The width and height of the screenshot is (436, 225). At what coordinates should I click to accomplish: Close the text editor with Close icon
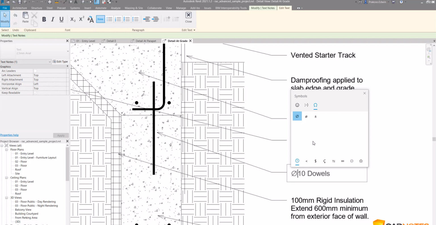188,17
